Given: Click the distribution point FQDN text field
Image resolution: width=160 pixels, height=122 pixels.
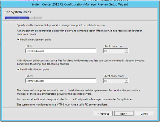Looking at the screenshot, I should click(61, 81).
